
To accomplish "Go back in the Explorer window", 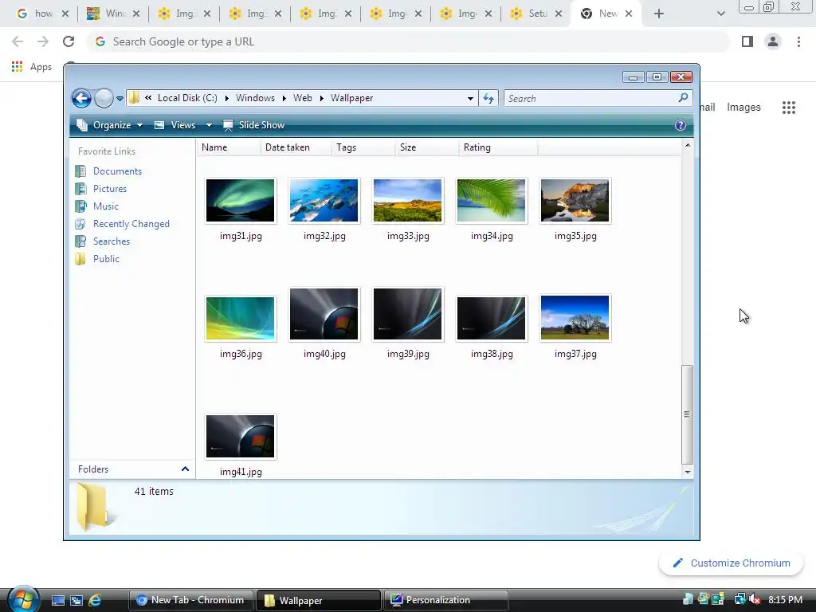I will coord(82,98).
